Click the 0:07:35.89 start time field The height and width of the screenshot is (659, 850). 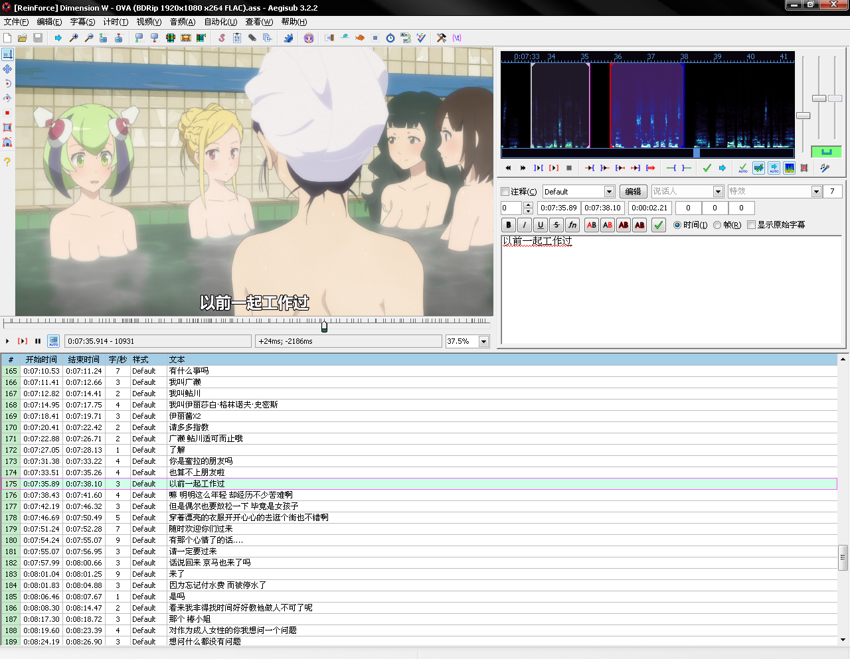558,208
